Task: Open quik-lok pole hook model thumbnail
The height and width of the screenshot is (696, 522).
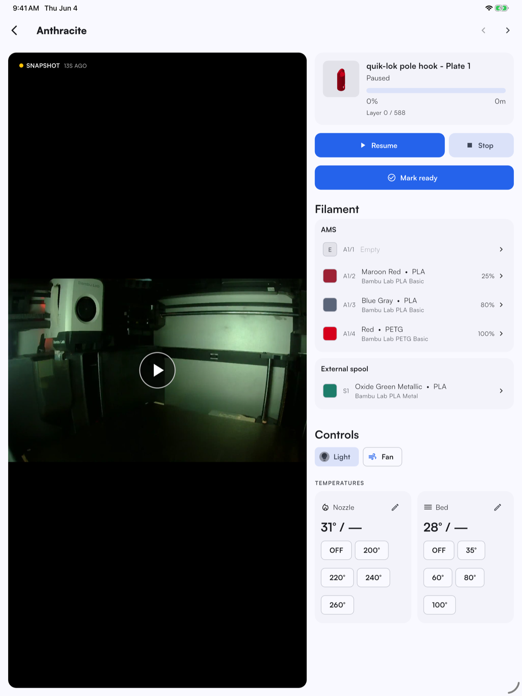Action: coord(341,79)
